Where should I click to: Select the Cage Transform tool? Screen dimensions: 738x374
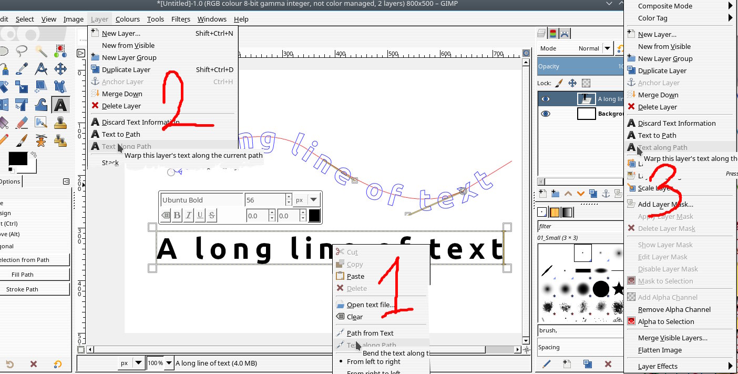click(22, 105)
